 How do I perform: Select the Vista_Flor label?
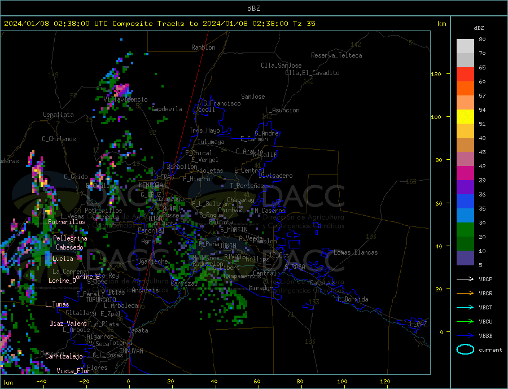coord(73,371)
